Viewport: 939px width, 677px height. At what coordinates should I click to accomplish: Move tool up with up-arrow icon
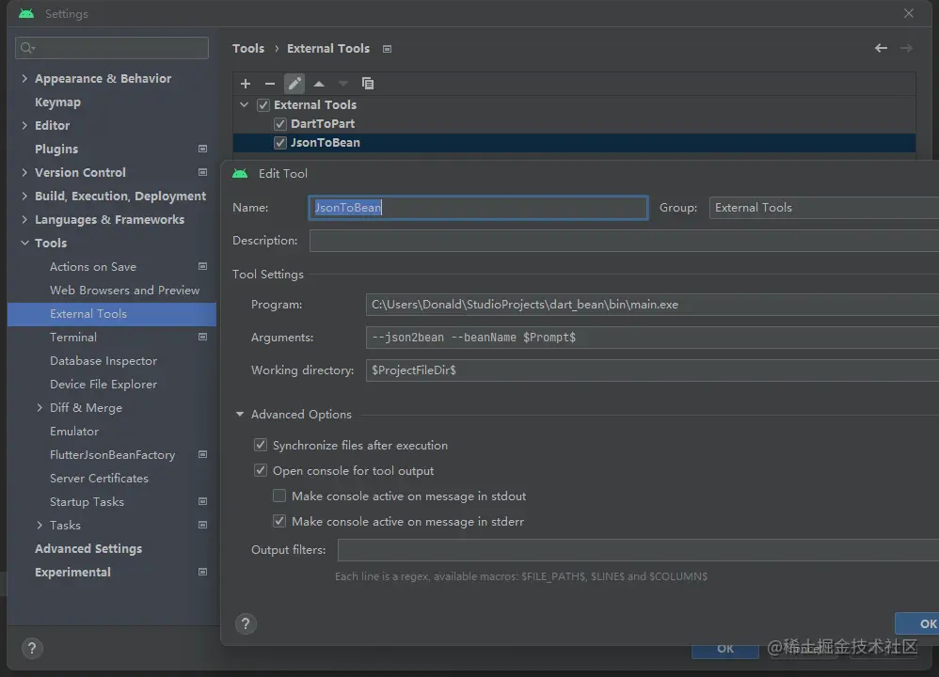point(319,84)
